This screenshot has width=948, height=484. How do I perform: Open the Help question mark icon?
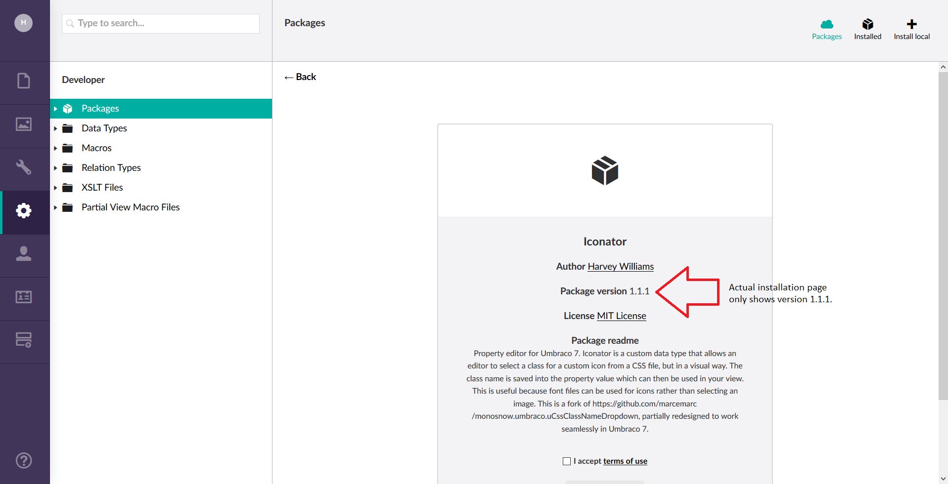pyautogui.click(x=24, y=460)
